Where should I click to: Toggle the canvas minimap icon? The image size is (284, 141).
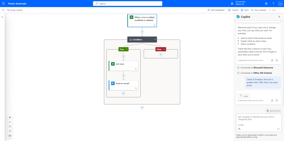pos(10,136)
